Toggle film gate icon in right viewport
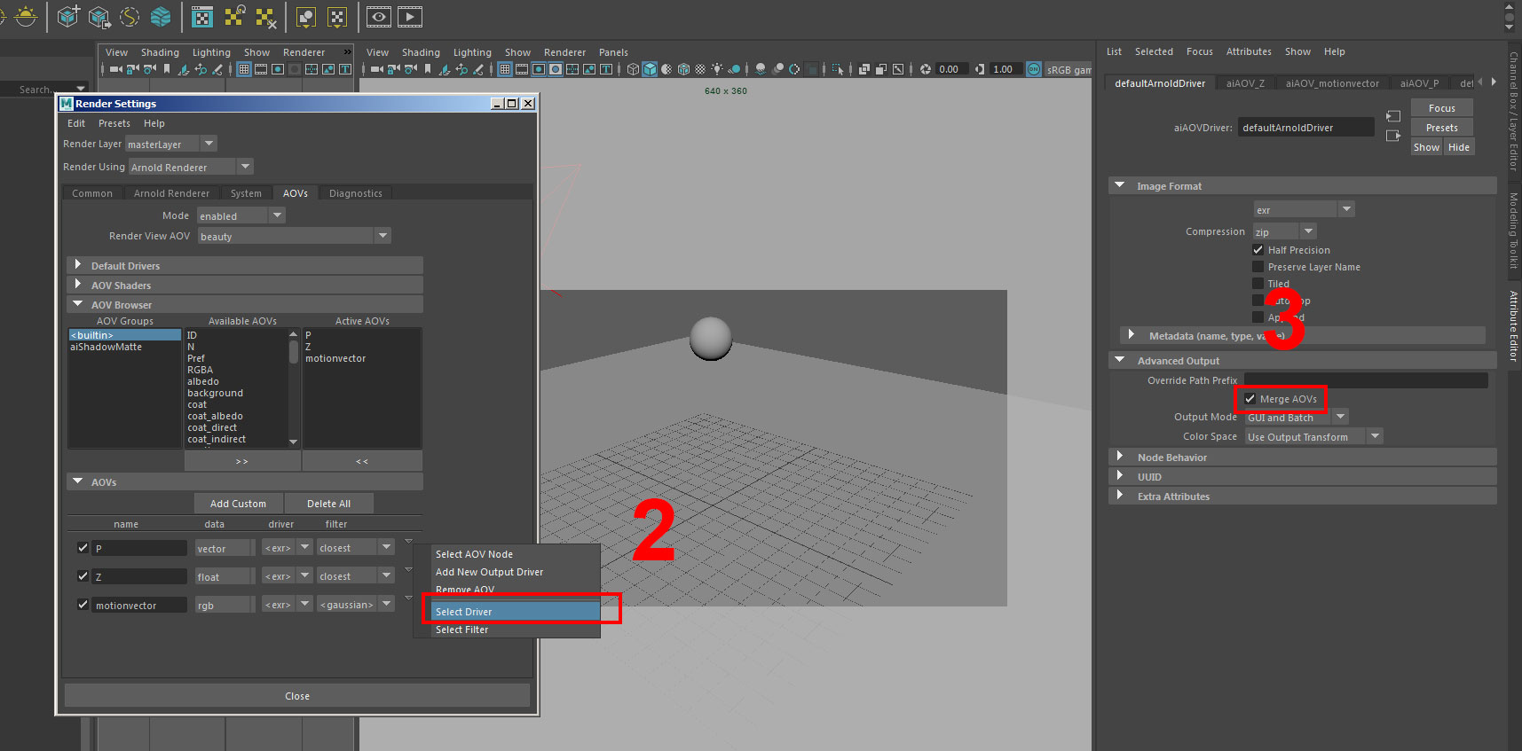 (522, 69)
